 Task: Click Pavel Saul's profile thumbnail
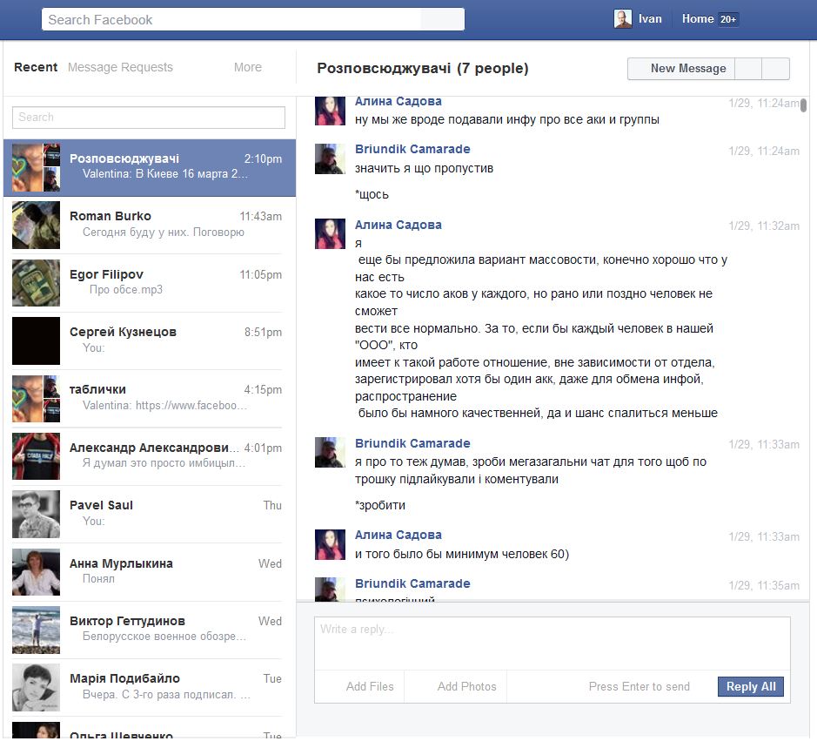(x=36, y=515)
